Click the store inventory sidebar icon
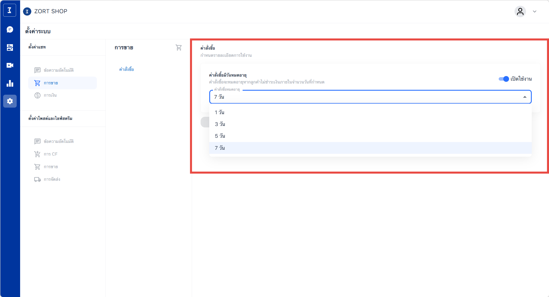This screenshot has height=297, width=549. (10, 47)
